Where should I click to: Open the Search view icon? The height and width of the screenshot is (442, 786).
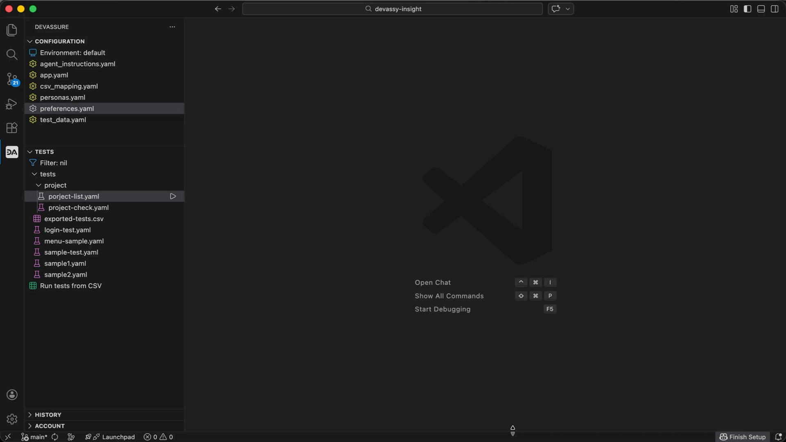pos(12,54)
